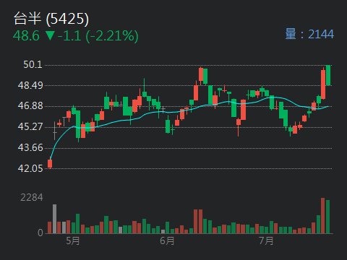The image size is (347, 260).
Task: Click the last green volume bar
Action: [327, 217]
